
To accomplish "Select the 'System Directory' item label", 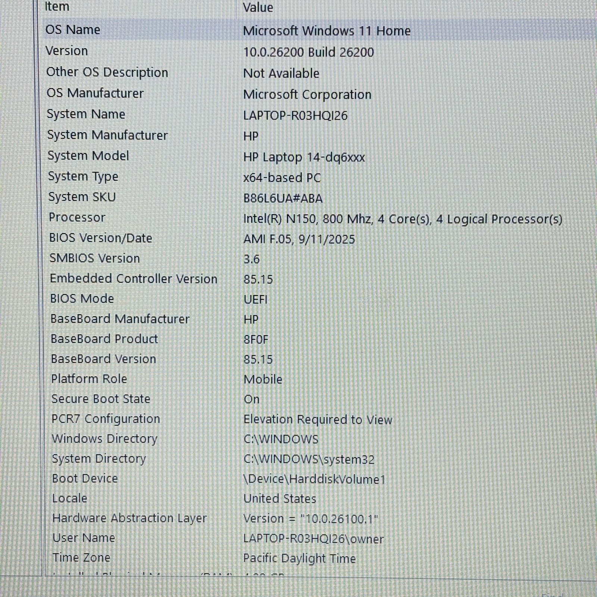I will [99, 458].
